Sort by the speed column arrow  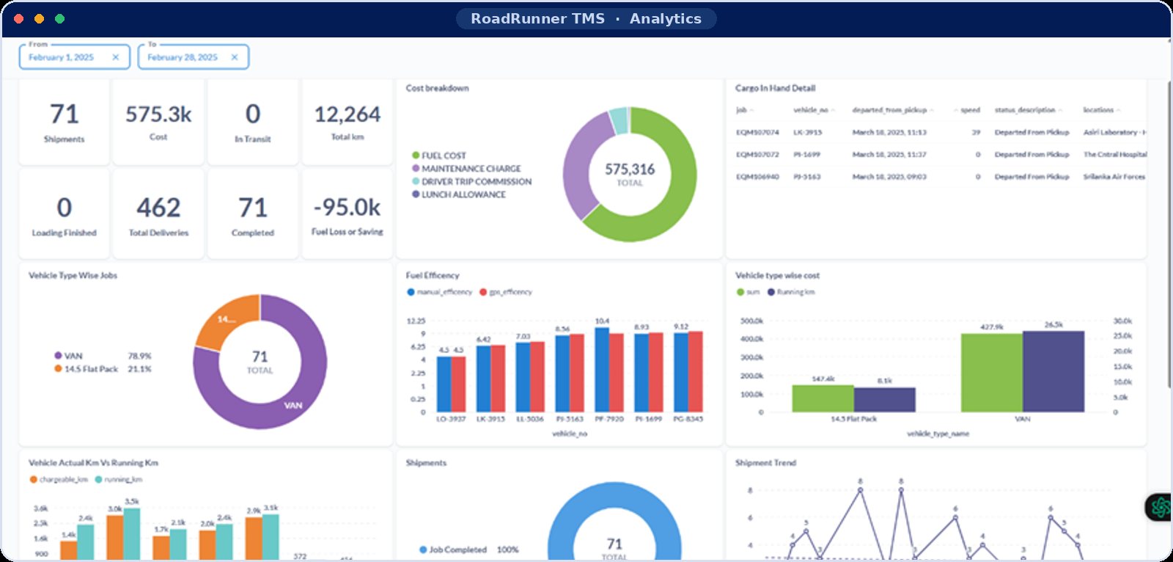(x=956, y=111)
